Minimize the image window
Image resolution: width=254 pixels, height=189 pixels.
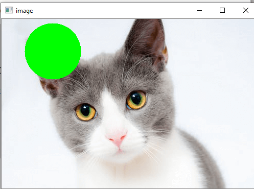(x=199, y=10)
